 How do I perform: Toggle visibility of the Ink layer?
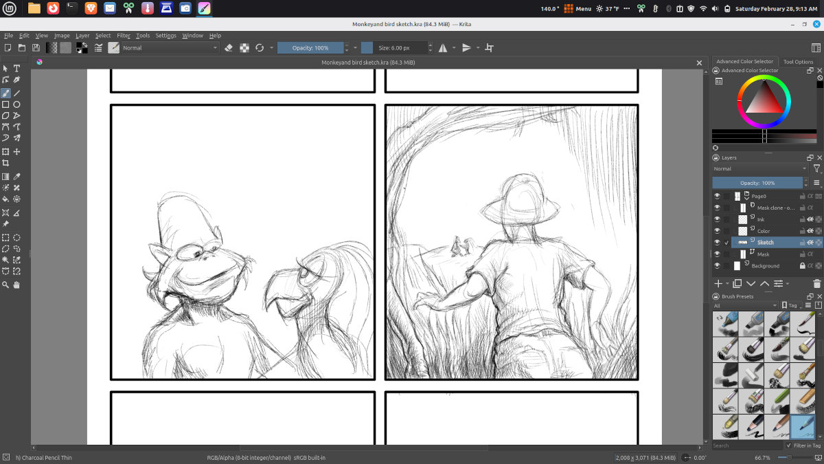pos(717,219)
